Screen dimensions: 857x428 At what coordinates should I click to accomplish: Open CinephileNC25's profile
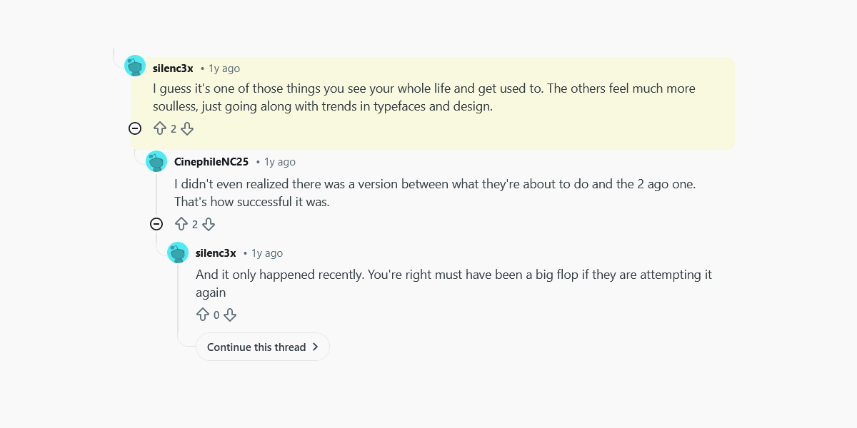[x=211, y=162]
